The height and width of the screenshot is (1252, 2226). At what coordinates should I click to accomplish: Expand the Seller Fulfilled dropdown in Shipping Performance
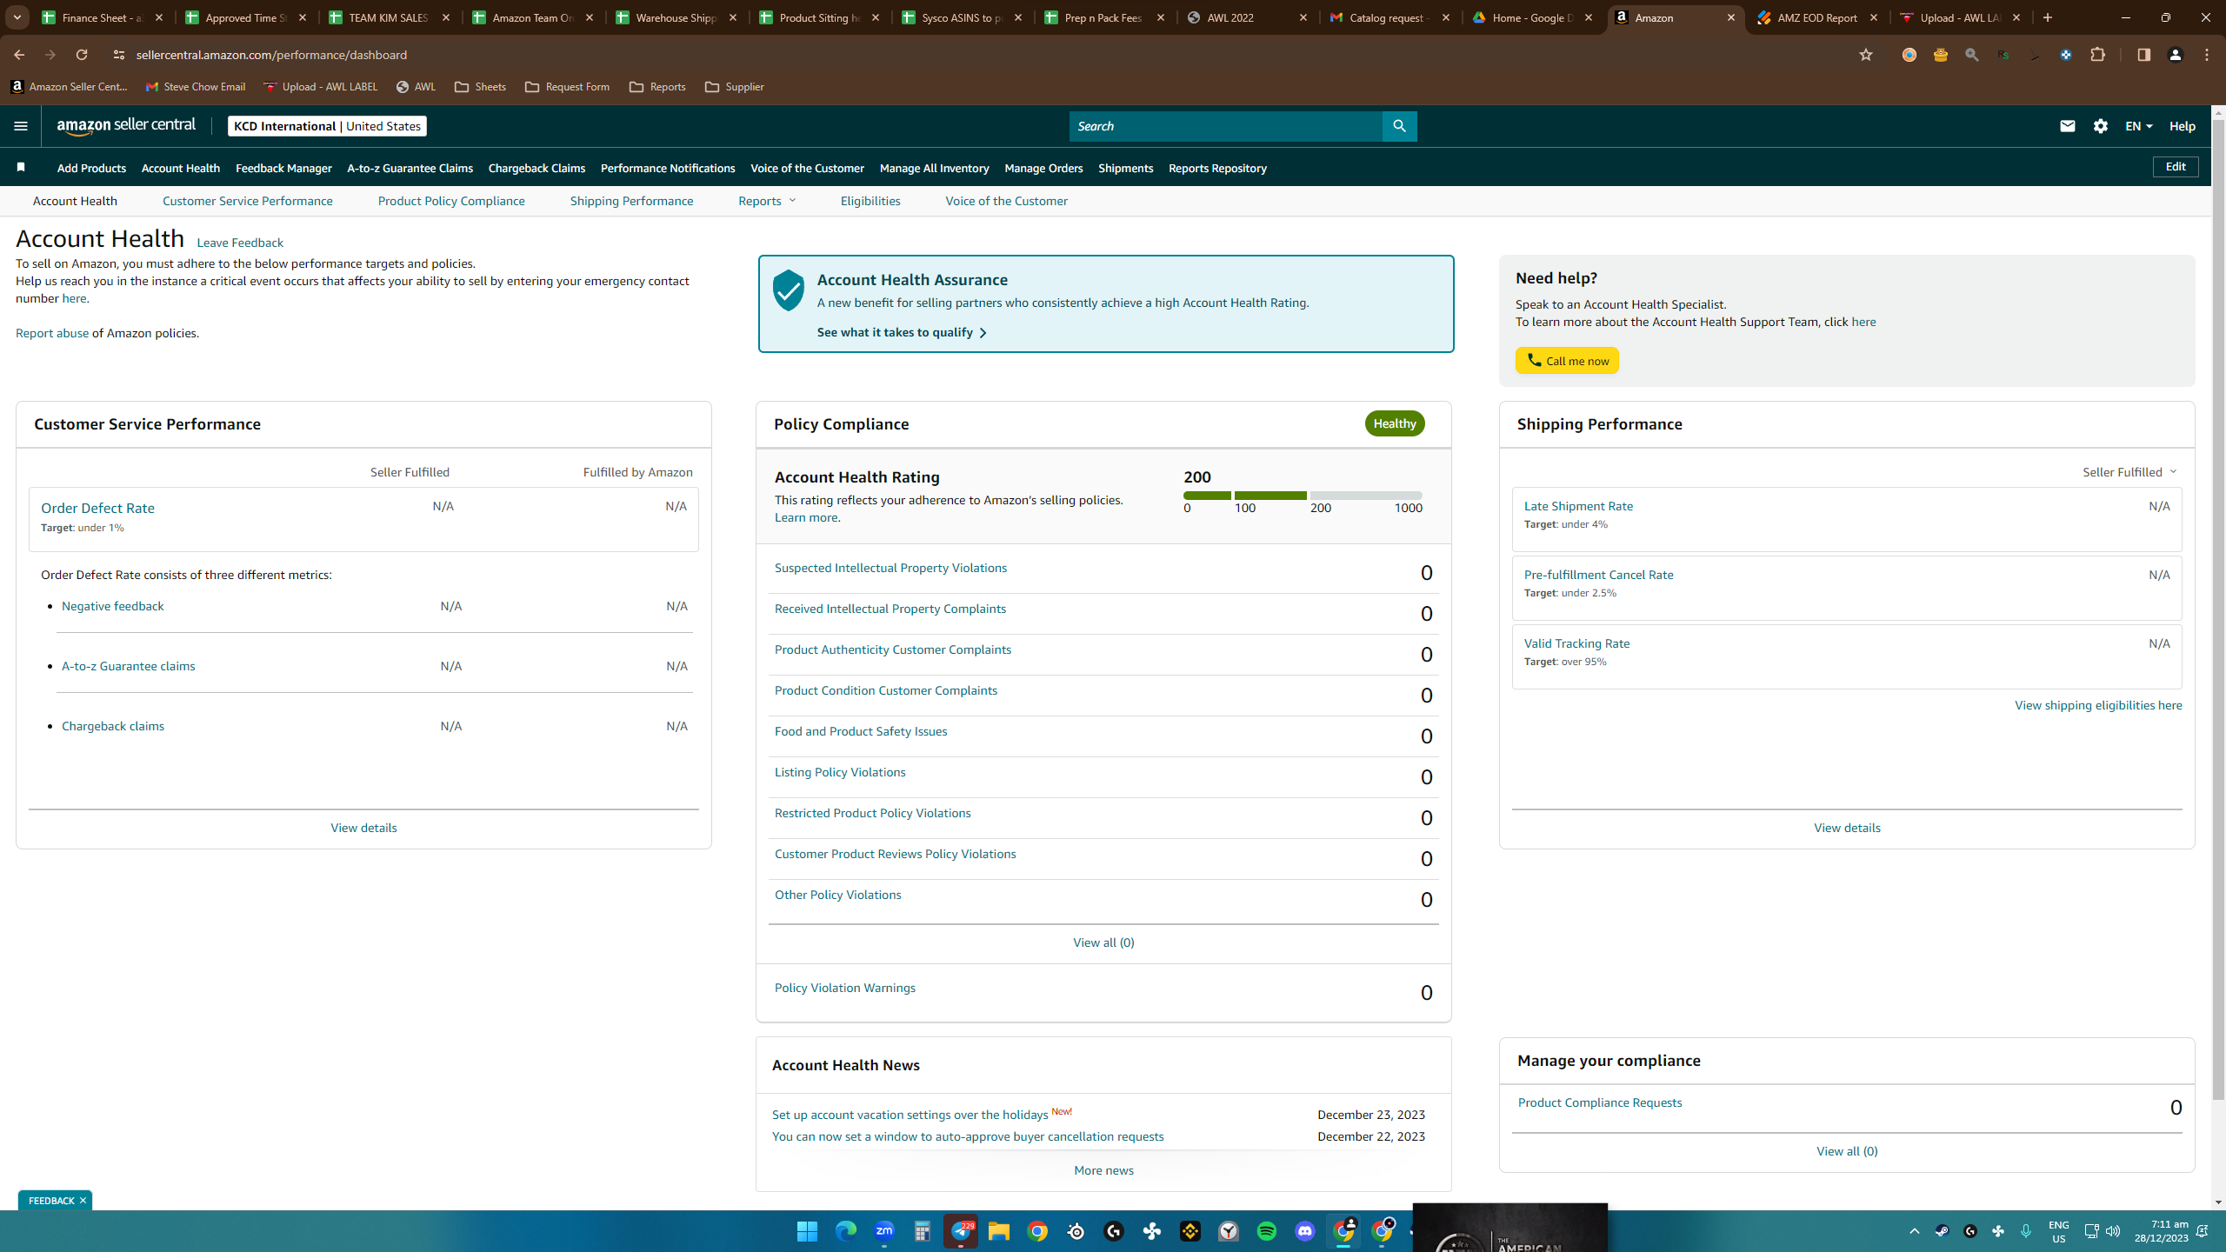click(x=2129, y=472)
